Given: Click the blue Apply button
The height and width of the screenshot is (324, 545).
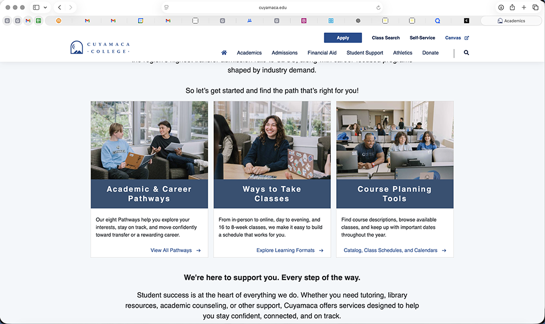Looking at the screenshot, I should tap(343, 38).
